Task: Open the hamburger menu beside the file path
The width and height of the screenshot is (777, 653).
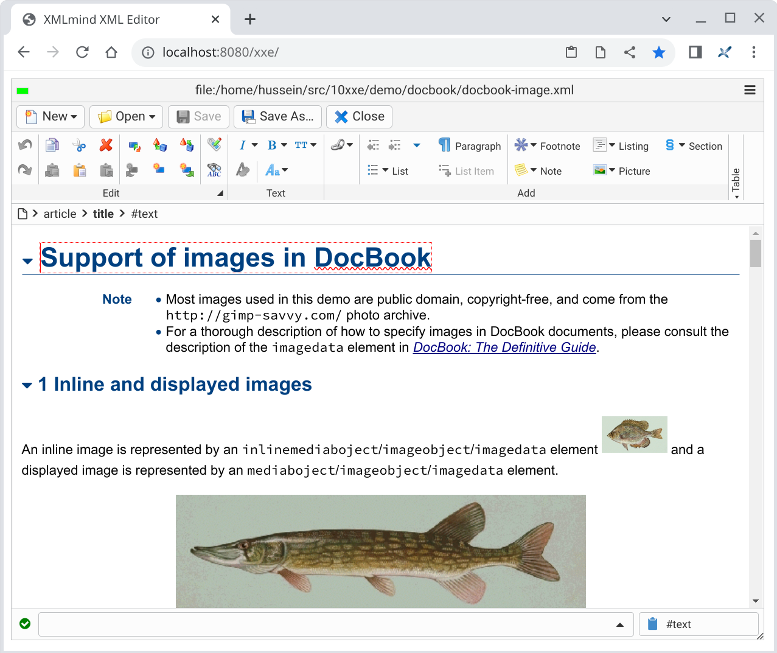Action: tap(750, 90)
